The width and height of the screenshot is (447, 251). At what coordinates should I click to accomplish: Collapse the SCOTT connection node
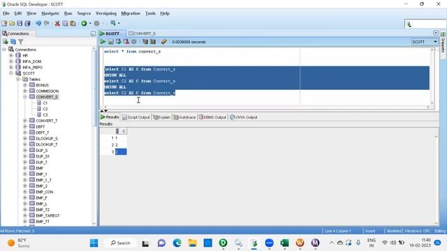click(x=11, y=73)
